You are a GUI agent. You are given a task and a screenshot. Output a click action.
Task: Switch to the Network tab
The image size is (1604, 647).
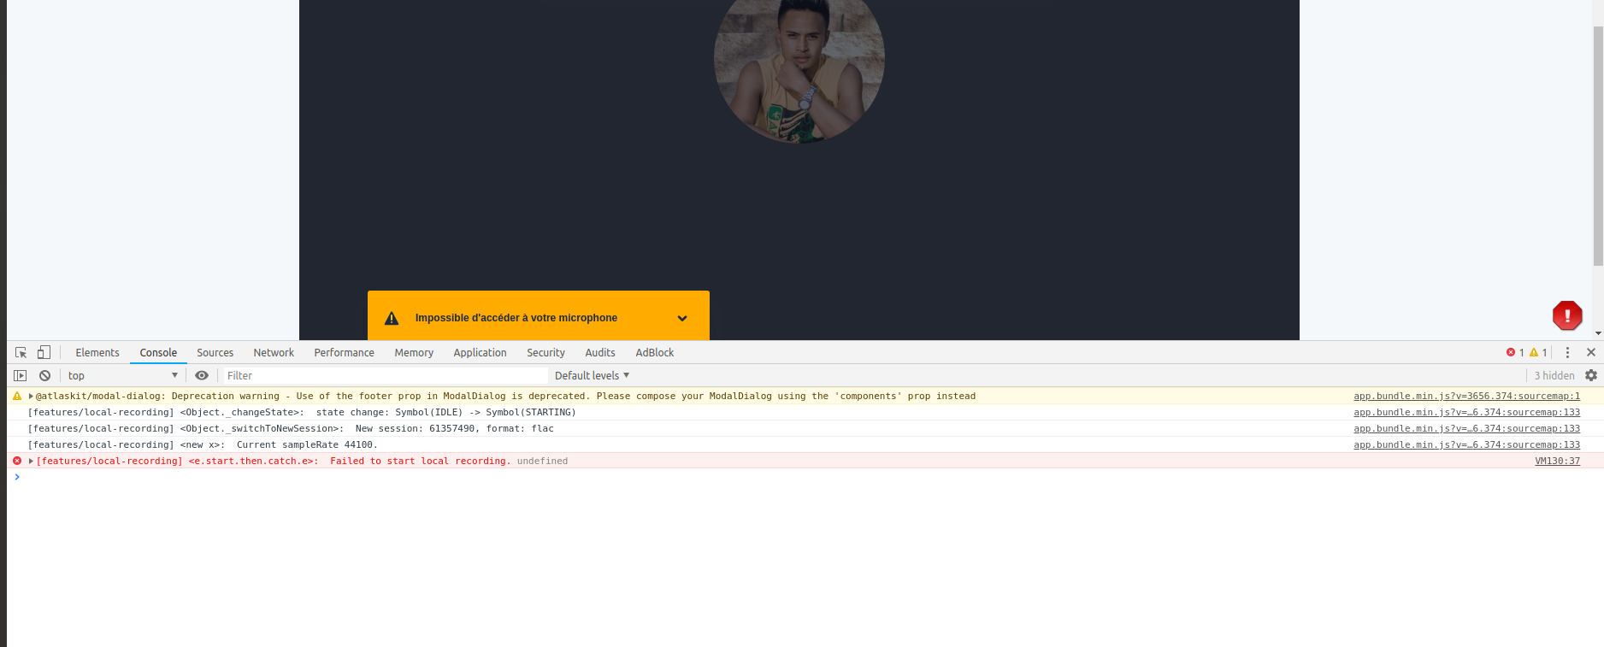[x=274, y=352]
